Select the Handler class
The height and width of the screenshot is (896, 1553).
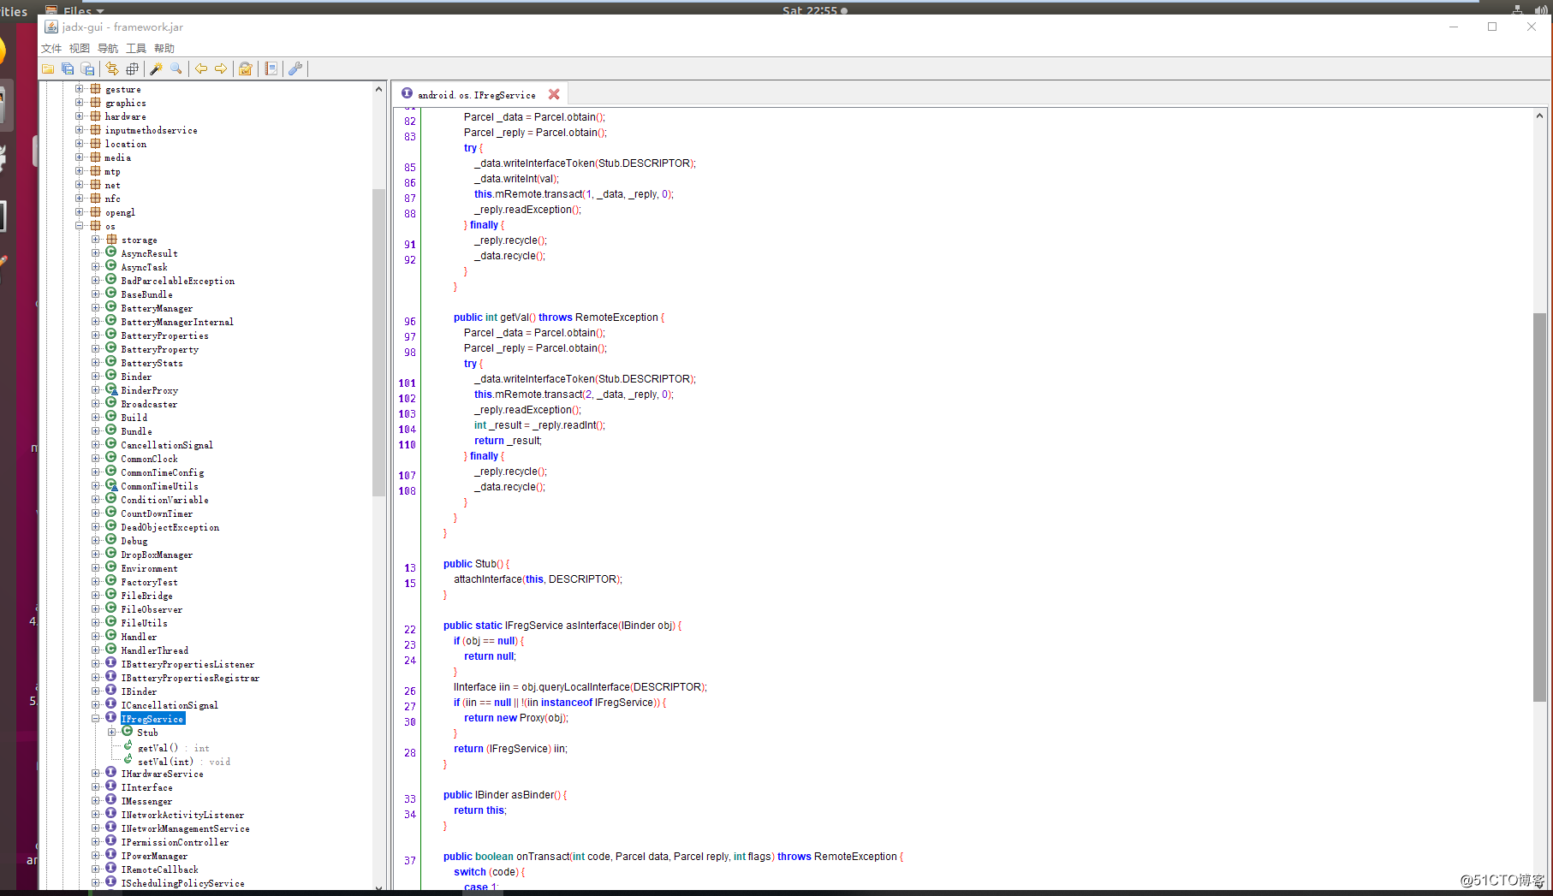[x=139, y=637]
